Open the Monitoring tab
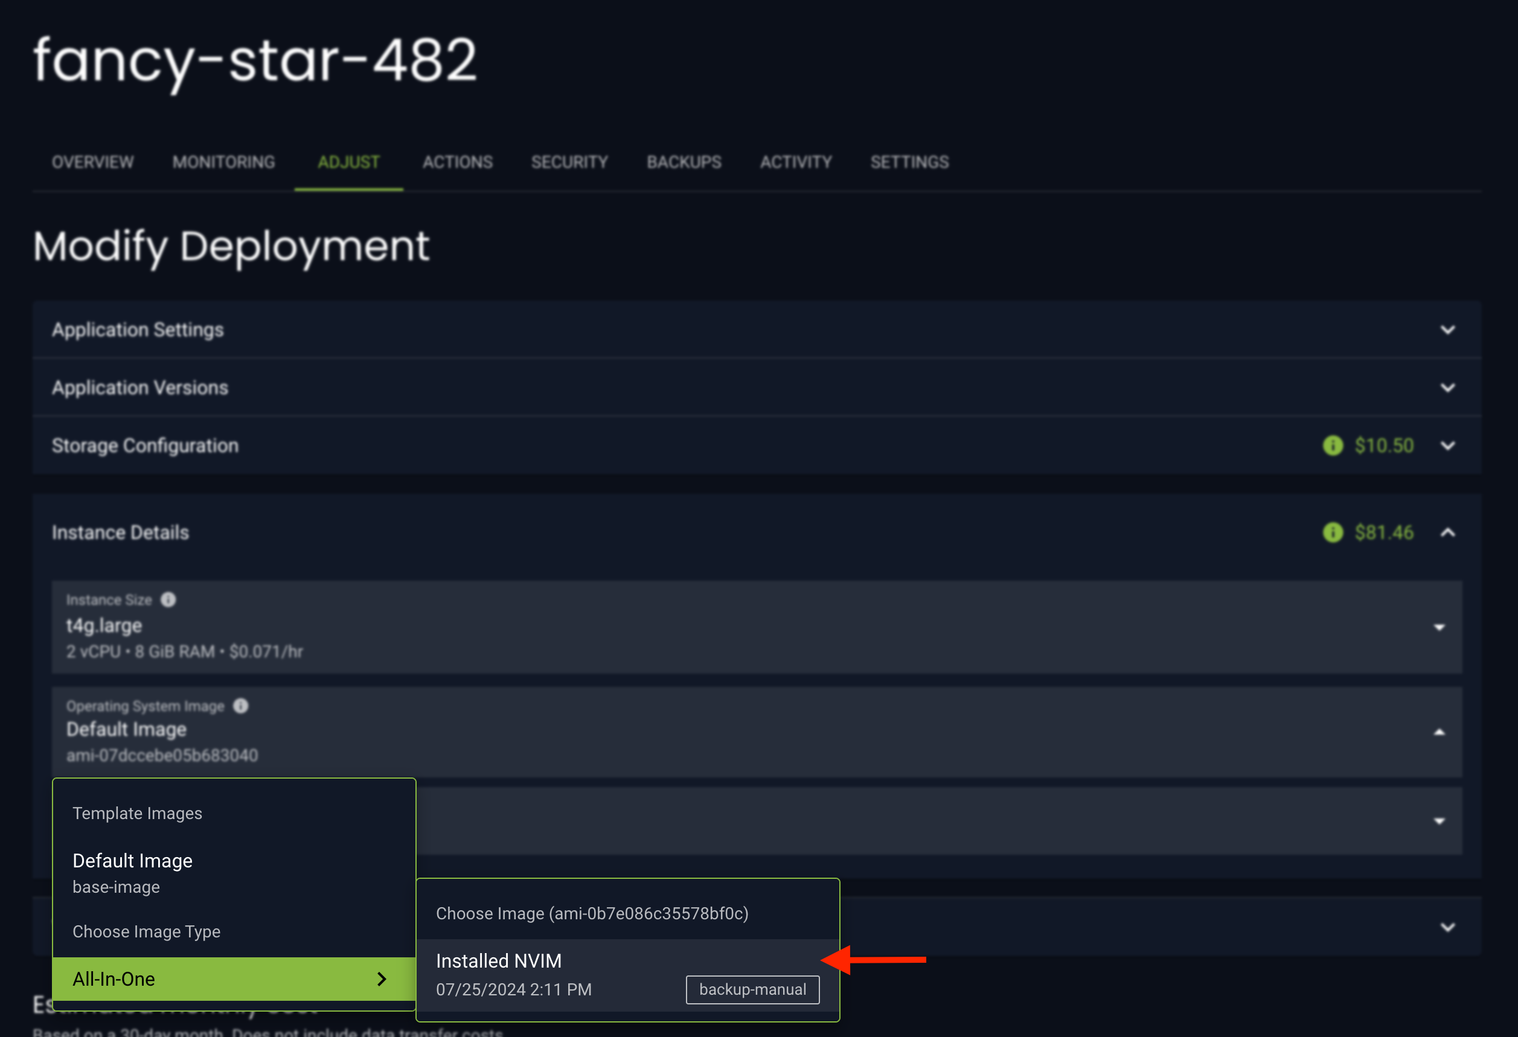Viewport: 1518px width, 1037px height. point(223,162)
